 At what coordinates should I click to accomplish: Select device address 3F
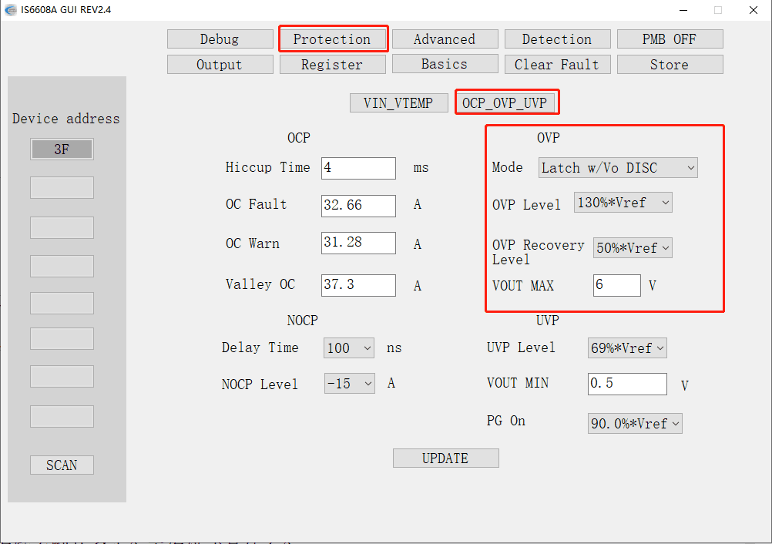[x=62, y=149]
